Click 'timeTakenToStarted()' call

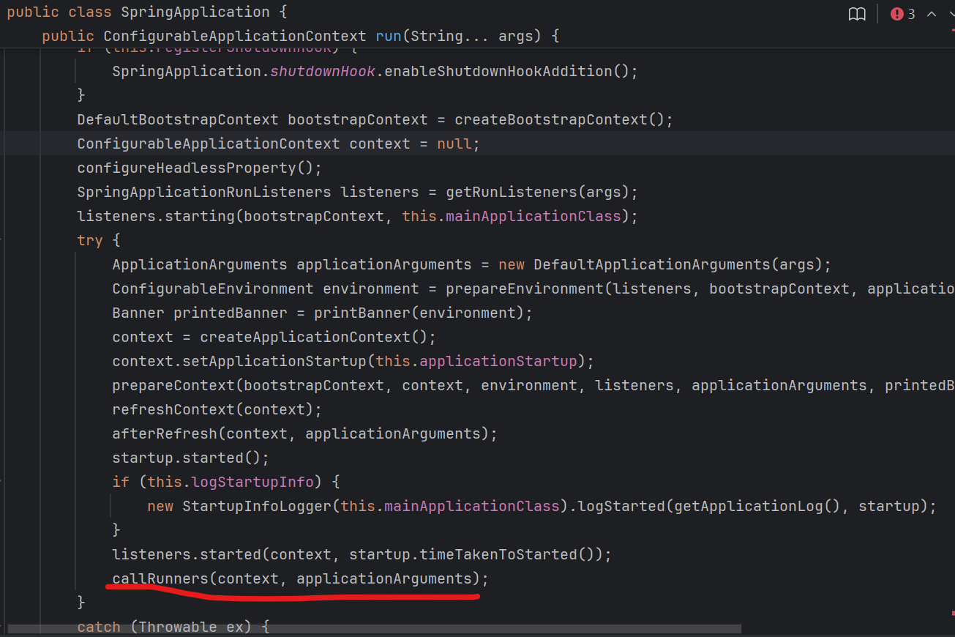(512, 554)
